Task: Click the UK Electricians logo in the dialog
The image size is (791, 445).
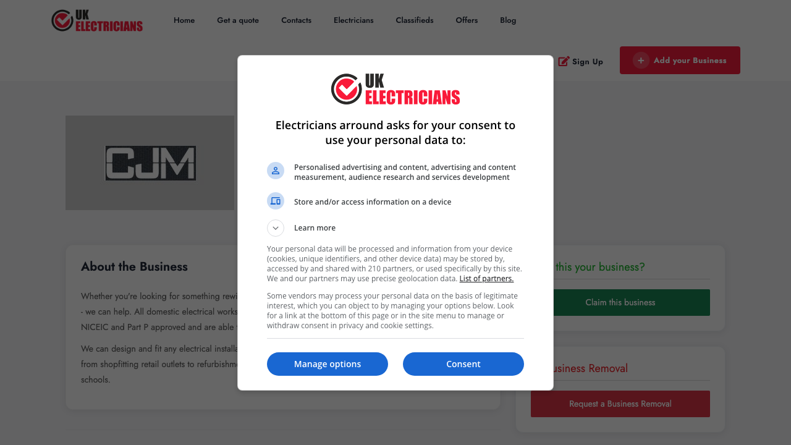Action: (x=395, y=90)
